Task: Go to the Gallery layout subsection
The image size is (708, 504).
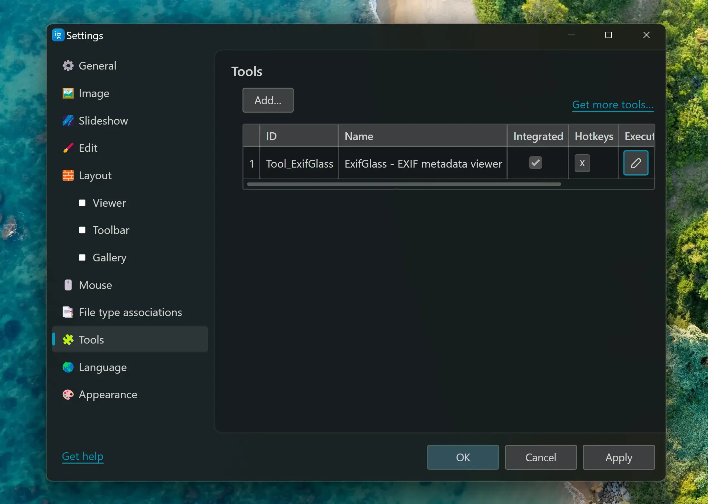Action: pyautogui.click(x=109, y=258)
